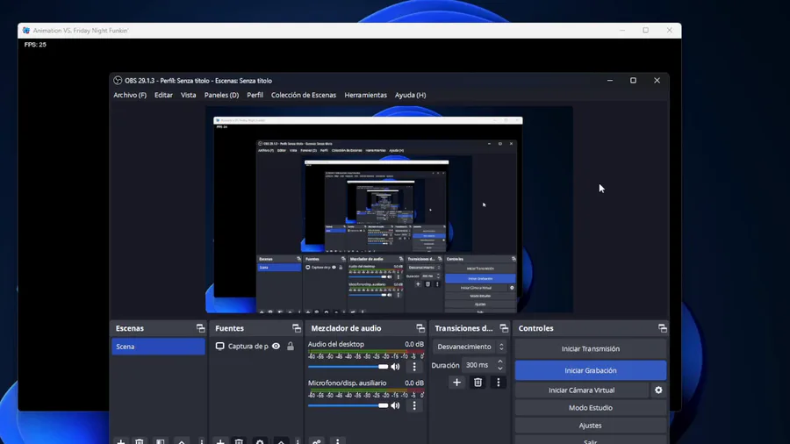Viewport: 790px width, 444px height.
Task: Adjust Audio del desktop volume slider
Action: (348, 367)
